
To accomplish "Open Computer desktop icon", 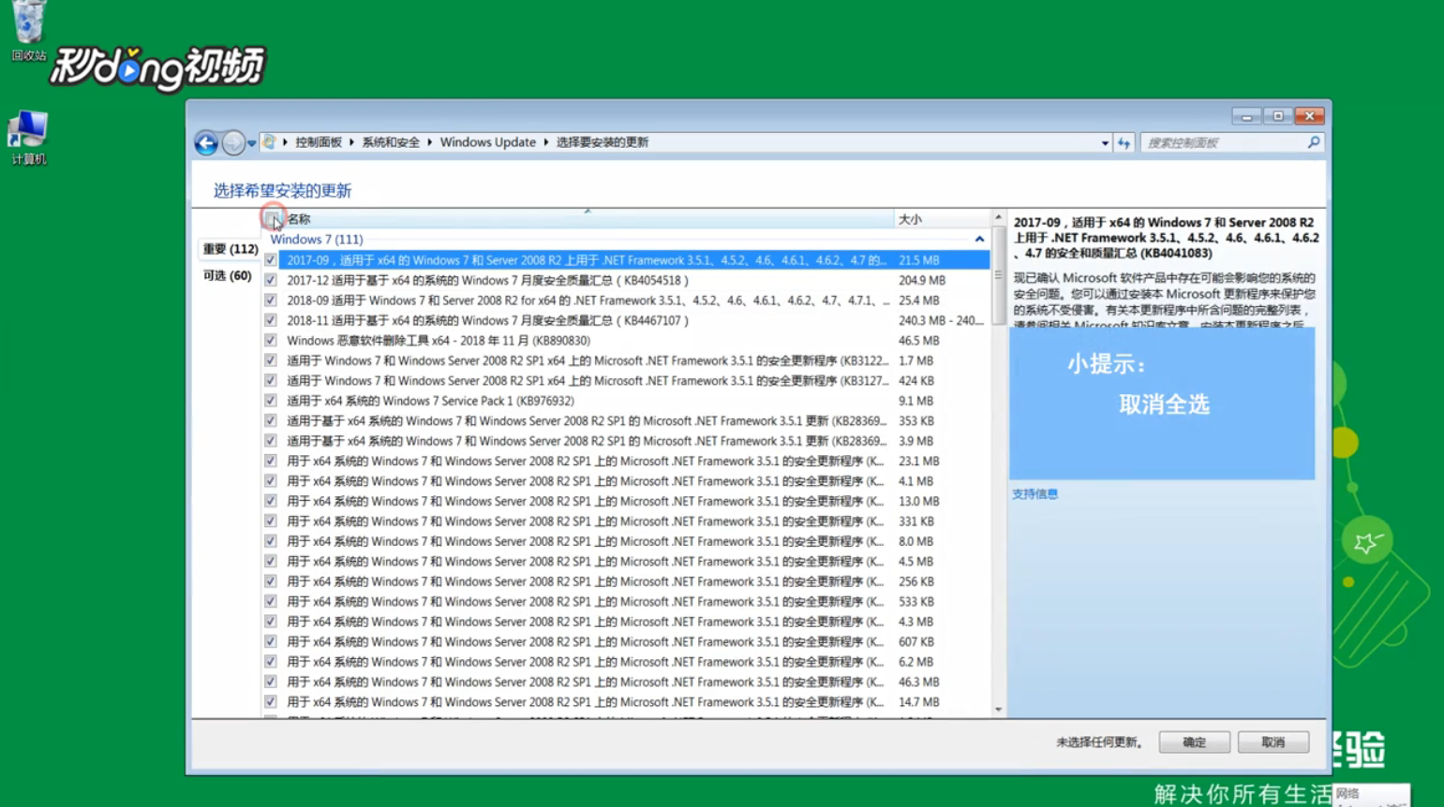I will click(x=28, y=138).
